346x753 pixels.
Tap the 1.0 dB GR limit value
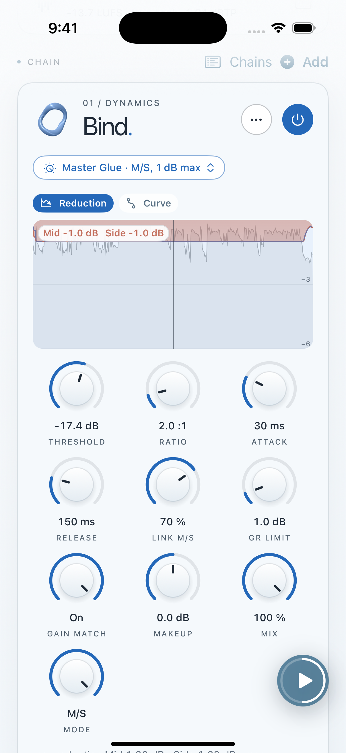tap(269, 522)
